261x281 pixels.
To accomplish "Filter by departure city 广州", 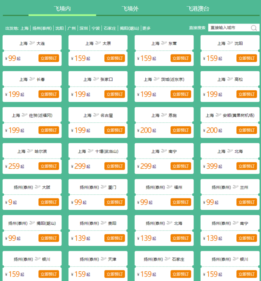I will (72, 28).
